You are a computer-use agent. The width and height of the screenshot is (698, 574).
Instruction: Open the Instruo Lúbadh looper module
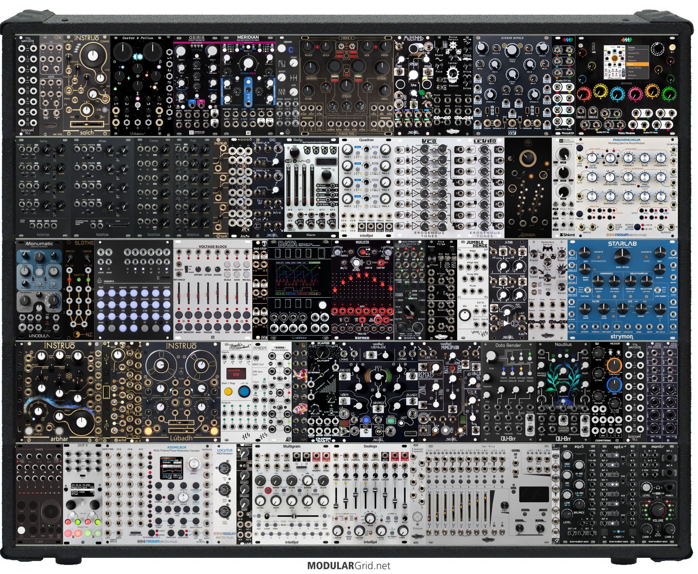click(181, 392)
